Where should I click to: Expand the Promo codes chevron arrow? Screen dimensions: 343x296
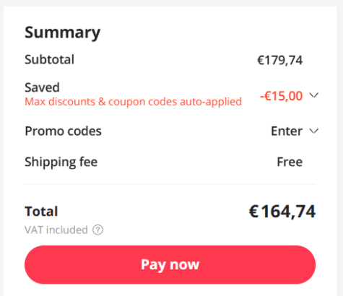314,131
